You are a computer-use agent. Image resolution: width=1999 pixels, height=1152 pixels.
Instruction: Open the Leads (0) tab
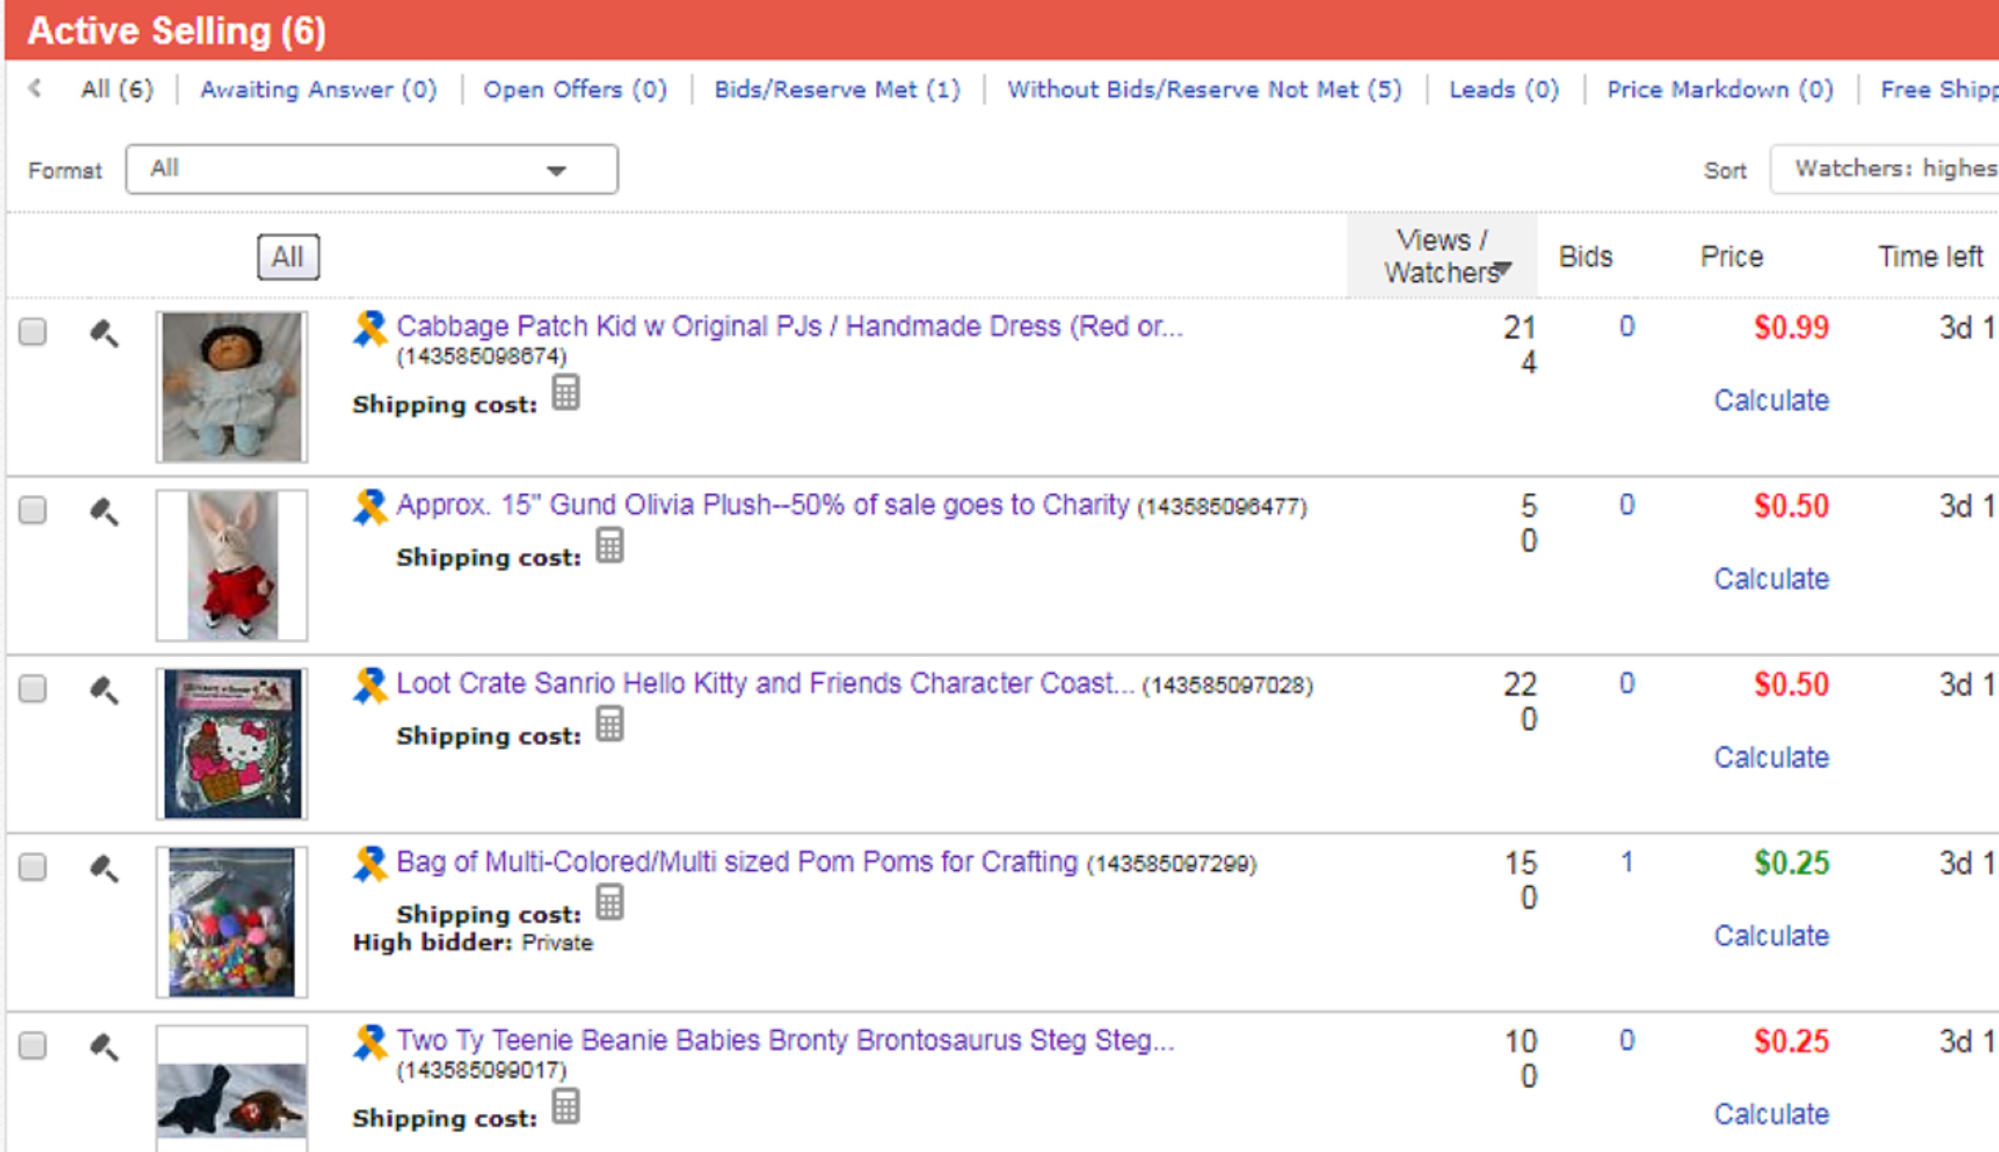point(1504,89)
